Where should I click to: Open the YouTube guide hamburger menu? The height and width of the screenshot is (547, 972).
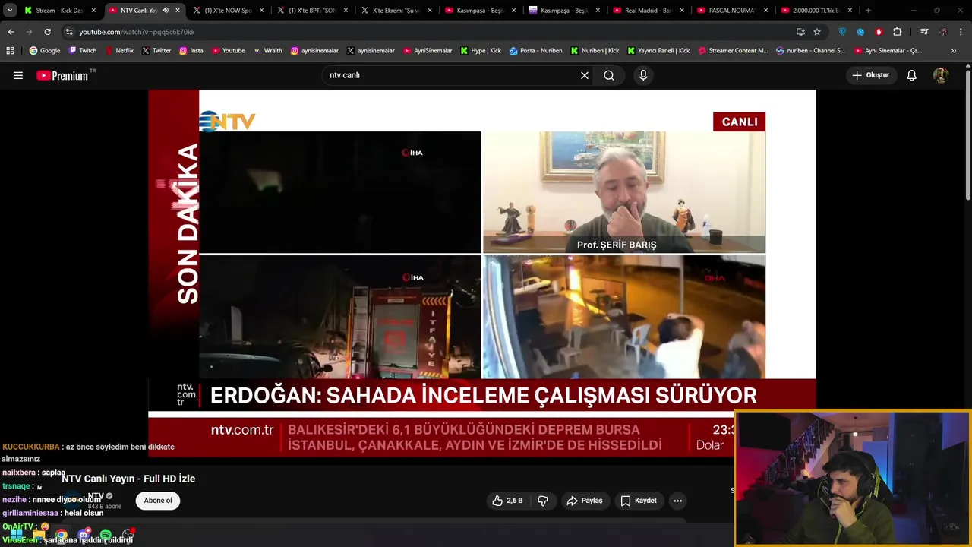tap(18, 75)
